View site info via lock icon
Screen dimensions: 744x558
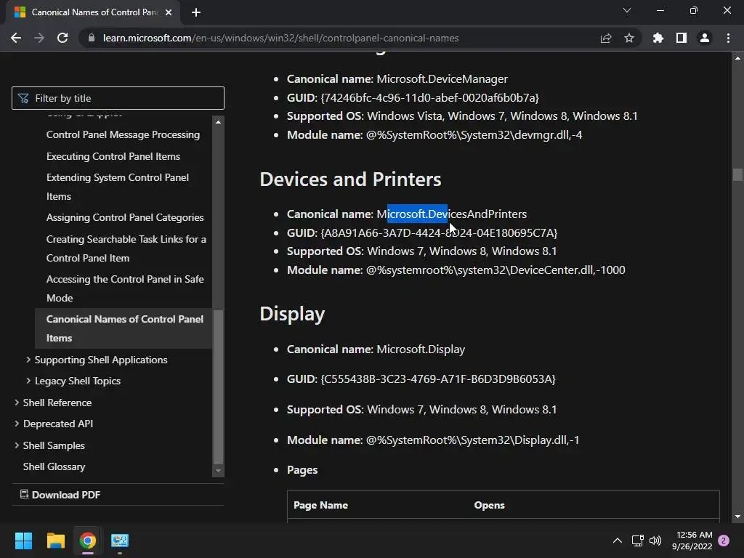click(x=92, y=38)
